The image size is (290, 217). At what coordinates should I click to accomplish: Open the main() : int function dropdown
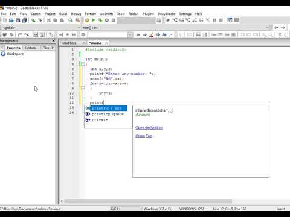click(x=268, y=27)
